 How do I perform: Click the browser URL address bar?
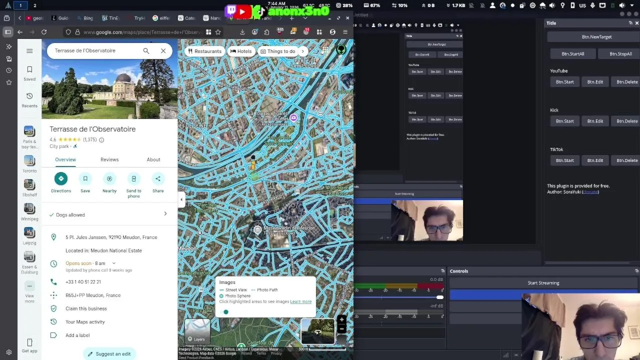click(142, 32)
